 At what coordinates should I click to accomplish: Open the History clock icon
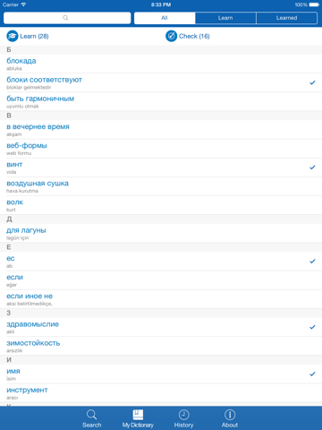pos(183,415)
